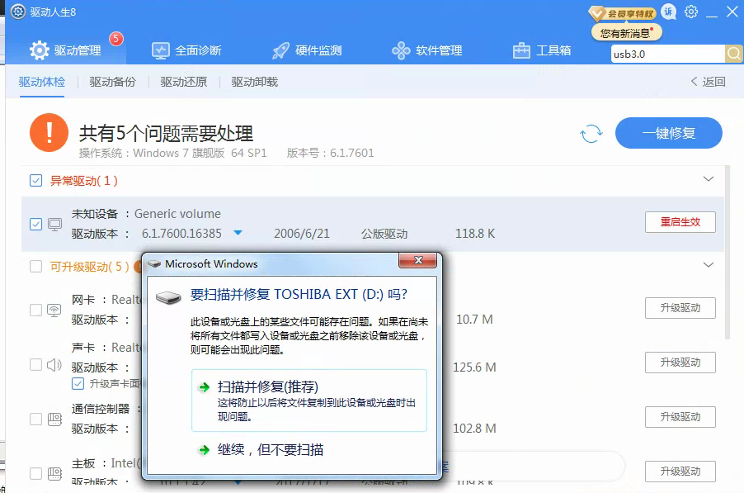Image resolution: width=744 pixels, height=493 pixels.
Task: Click the driver list vertical scrollbar
Action: click(x=727, y=252)
